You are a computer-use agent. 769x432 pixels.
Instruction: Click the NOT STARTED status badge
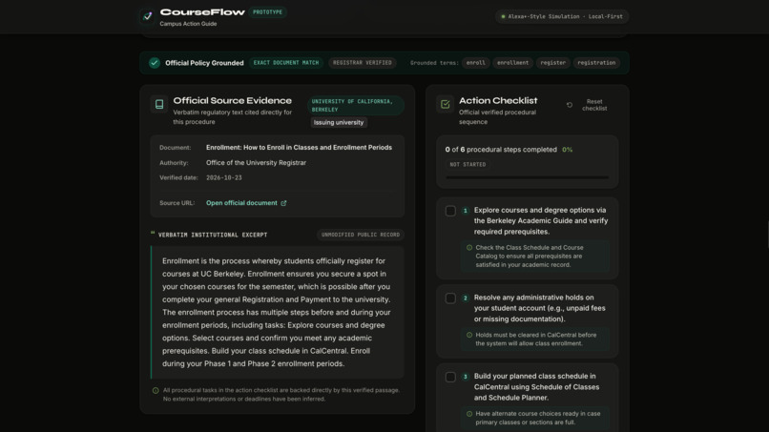pos(468,165)
